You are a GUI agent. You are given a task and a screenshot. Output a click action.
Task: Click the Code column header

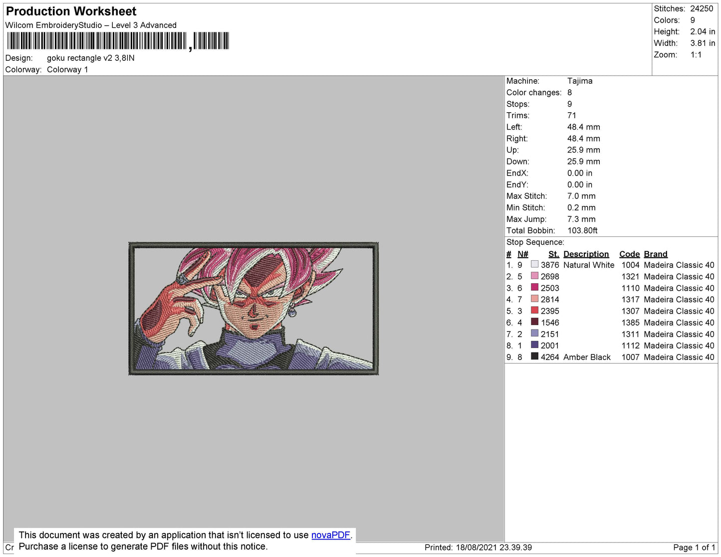pos(629,254)
